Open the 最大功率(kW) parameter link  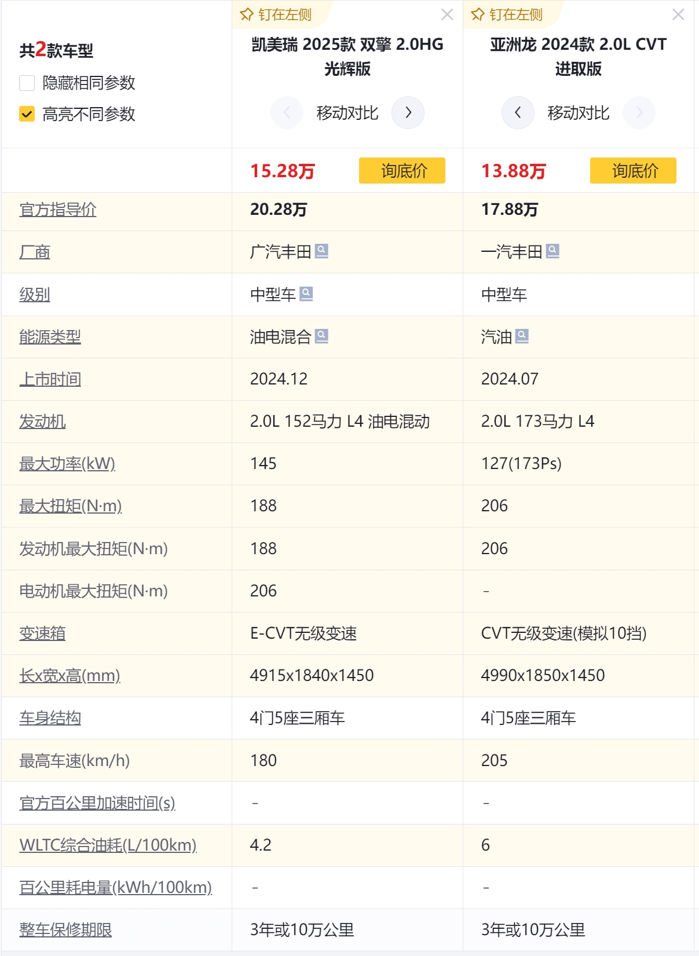click(67, 464)
